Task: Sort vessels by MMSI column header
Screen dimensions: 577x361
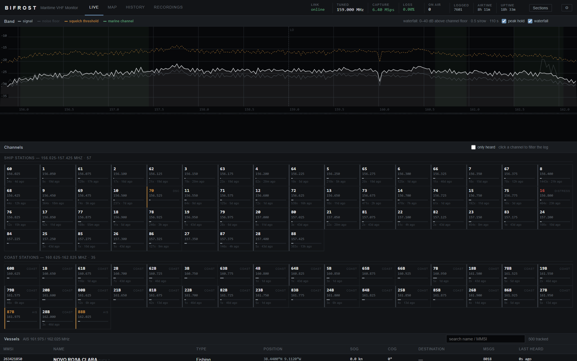Action: [x=9, y=349]
